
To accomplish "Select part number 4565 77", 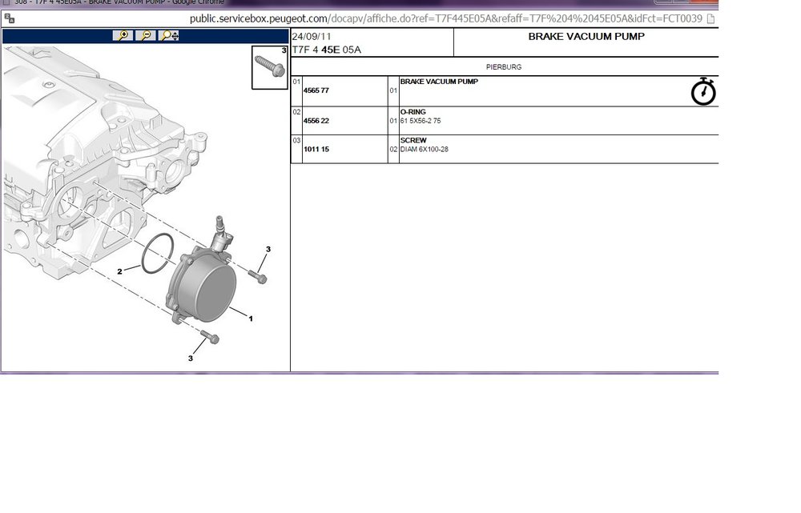I will 316,90.
